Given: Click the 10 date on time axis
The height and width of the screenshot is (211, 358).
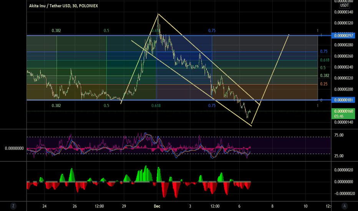Looking at the screenshot, I should 305,206.
